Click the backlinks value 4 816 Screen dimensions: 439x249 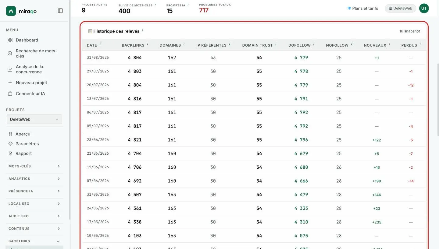click(x=135, y=99)
